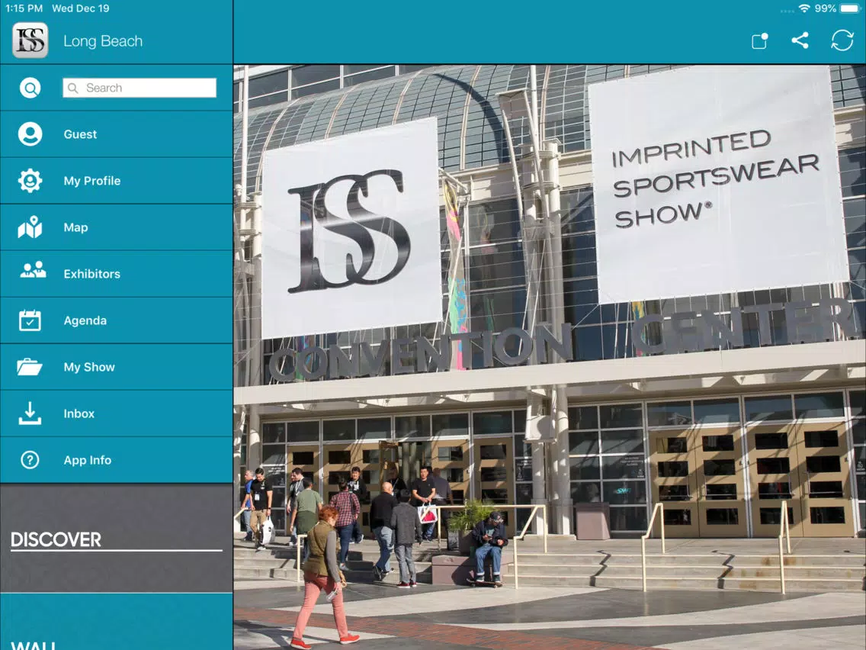866x650 pixels.
Task: Open the Agenda
Action: coord(116,320)
